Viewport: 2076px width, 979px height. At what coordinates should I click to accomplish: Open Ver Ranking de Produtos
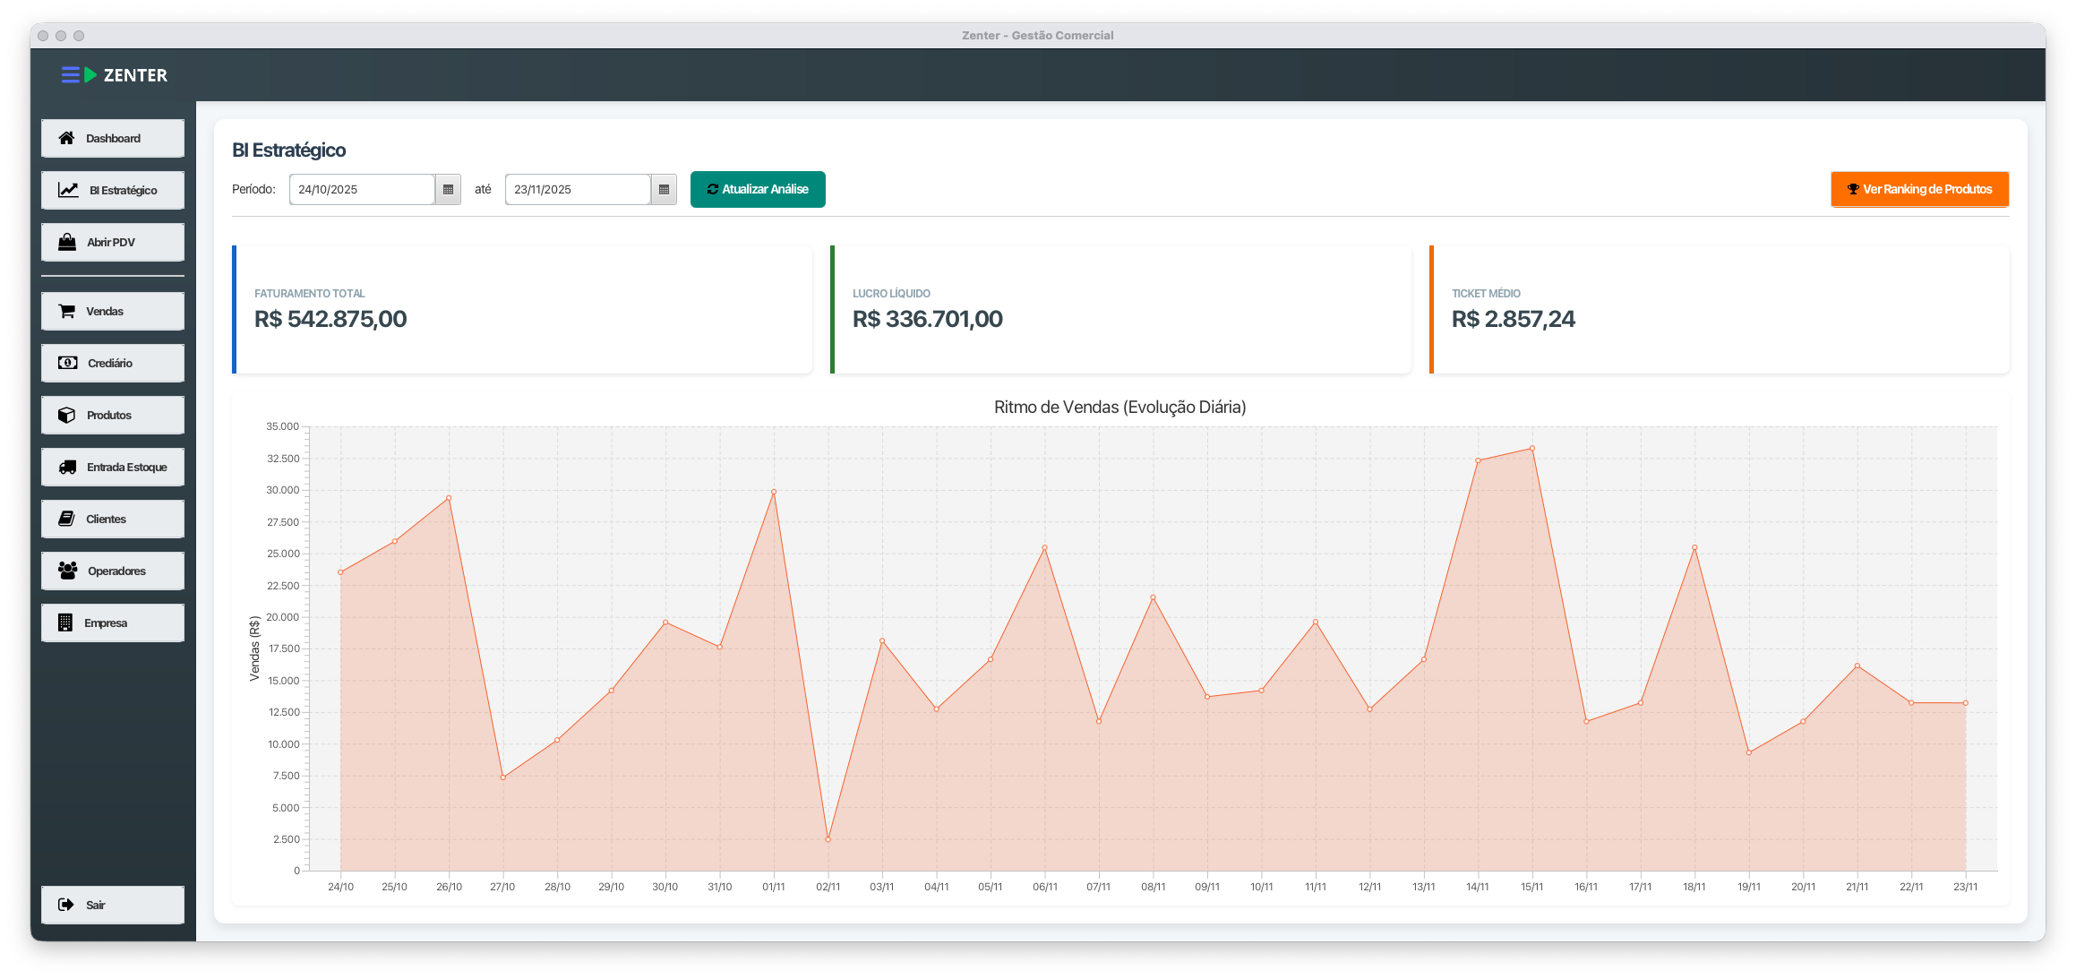click(1919, 190)
